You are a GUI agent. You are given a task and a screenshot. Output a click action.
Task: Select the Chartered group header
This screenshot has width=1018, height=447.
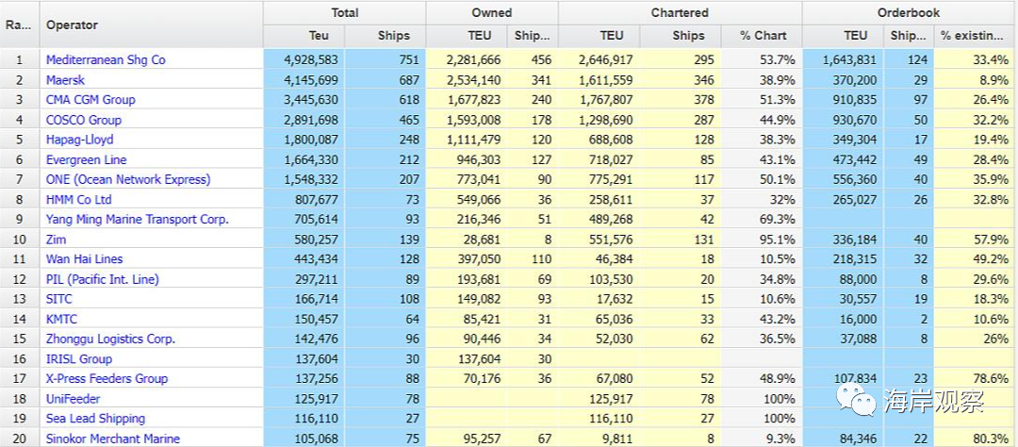tap(680, 13)
